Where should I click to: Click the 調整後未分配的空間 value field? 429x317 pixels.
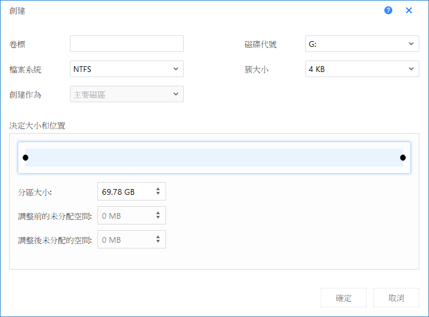125,240
